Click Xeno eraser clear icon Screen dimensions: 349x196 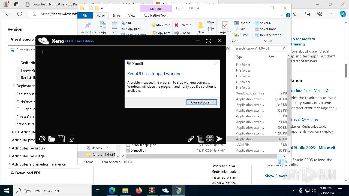tap(71, 139)
